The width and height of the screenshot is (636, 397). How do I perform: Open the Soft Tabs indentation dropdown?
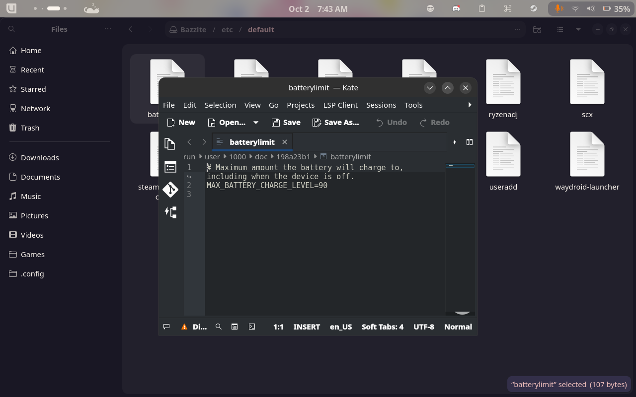tap(382, 327)
